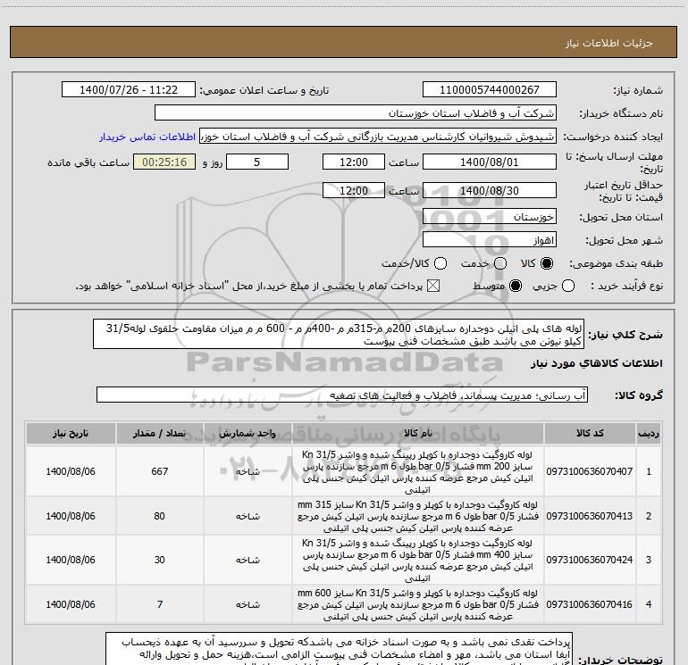Click the delivery province field خوزستان
Image resolution: width=688 pixels, height=665 pixels.
click(x=490, y=216)
